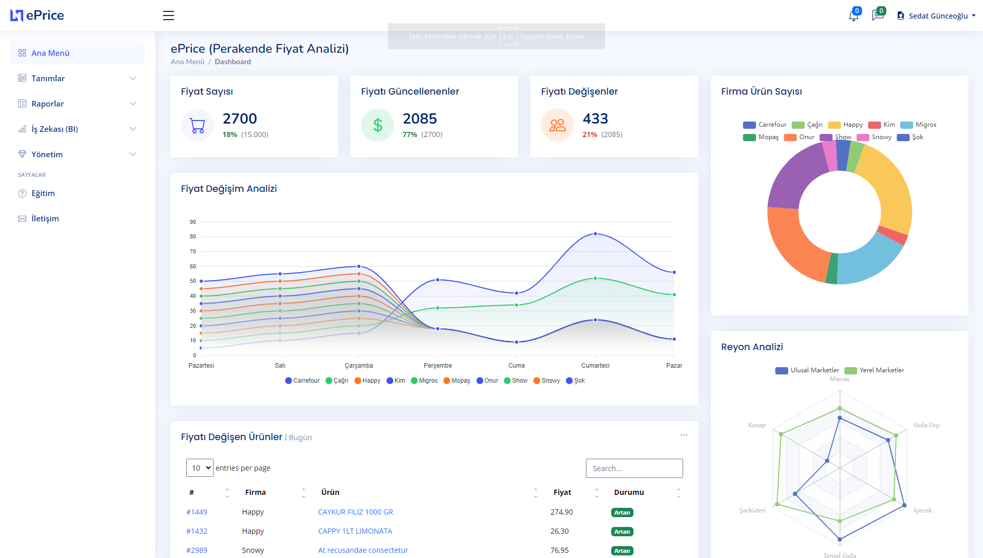The image size is (983, 558).
Task: Click the Tanımlar sidebar icon
Action: pos(22,78)
